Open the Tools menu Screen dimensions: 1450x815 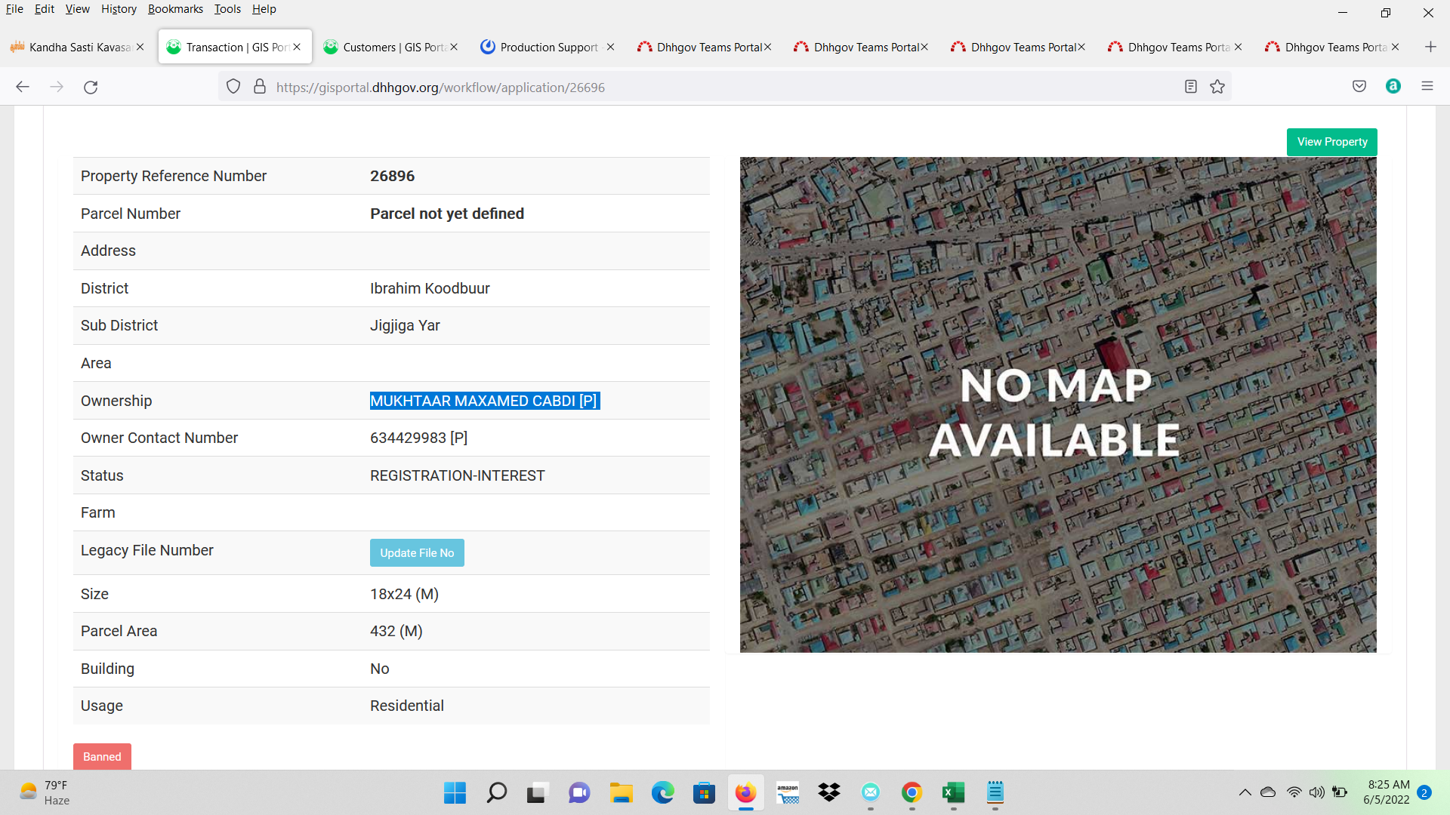tap(227, 9)
